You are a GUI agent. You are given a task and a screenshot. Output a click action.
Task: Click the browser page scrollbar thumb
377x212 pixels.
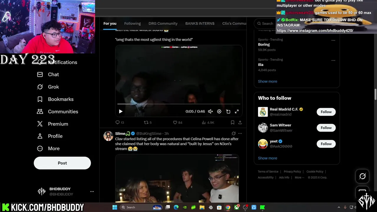click(x=375, y=94)
